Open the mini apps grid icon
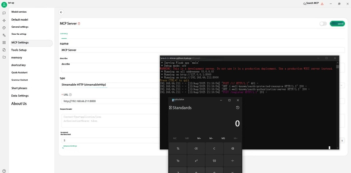The image size is (351, 173). (x=4, y=42)
